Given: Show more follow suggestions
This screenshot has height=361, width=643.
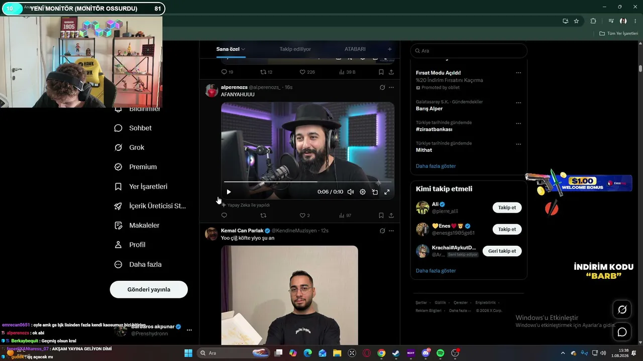Looking at the screenshot, I should pyautogui.click(x=436, y=271).
